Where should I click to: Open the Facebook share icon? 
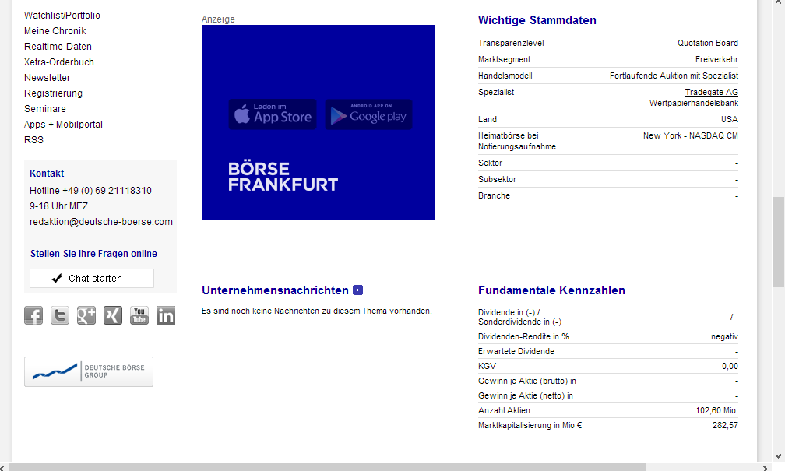[33, 315]
